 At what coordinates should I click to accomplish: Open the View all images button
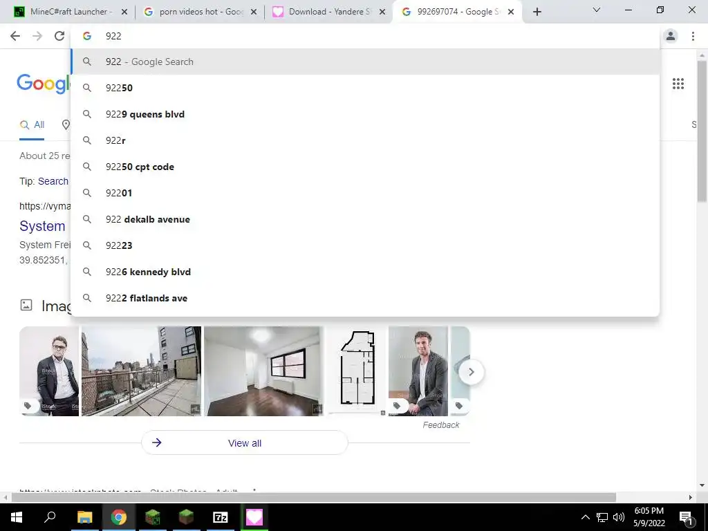(244, 443)
